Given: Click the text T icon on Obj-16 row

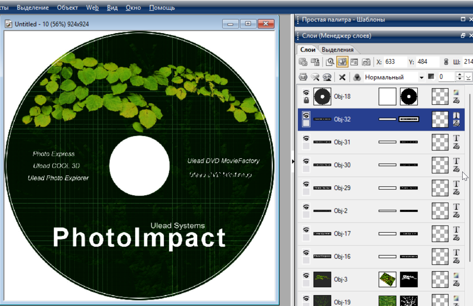Looking at the screenshot, I should (x=457, y=253).
